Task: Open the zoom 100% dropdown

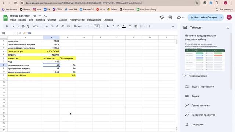Action: (37, 26)
